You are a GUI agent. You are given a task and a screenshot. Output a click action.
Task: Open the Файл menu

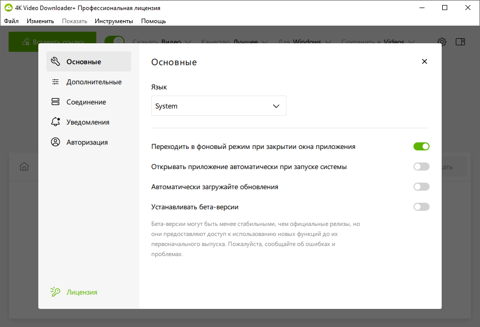pos(11,21)
